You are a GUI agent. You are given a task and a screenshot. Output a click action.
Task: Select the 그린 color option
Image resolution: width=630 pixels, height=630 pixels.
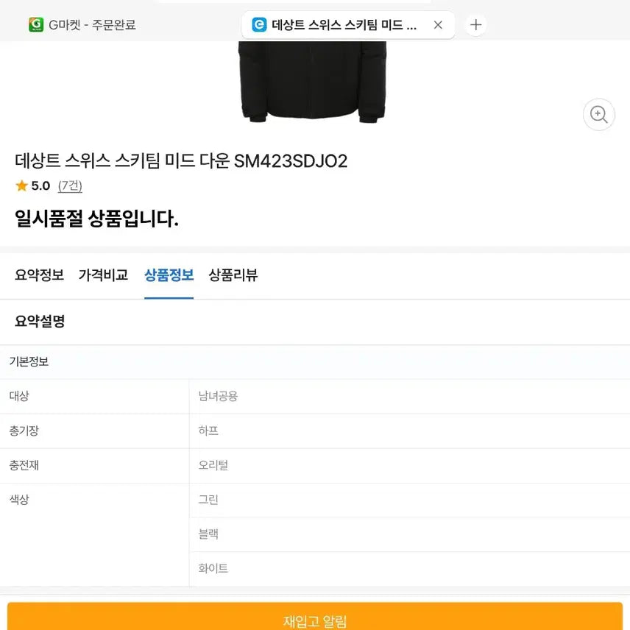[208, 500]
